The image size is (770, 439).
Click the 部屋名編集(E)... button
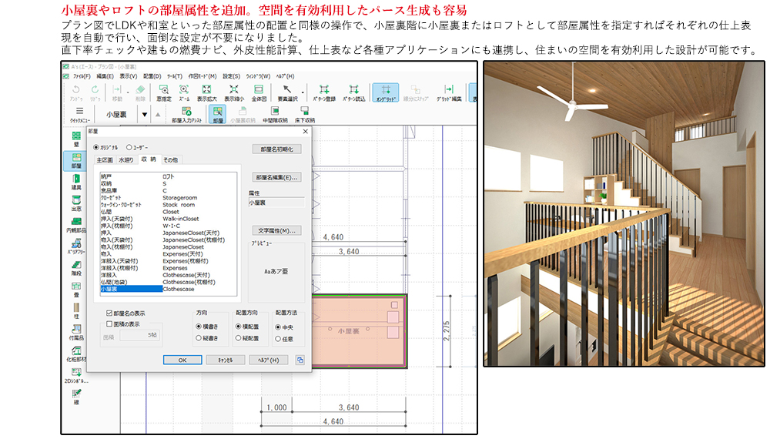pyautogui.click(x=276, y=177)
